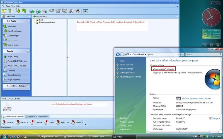Click the round arrow toolbar icon
This screenshot has height=139, width=223.
[77, 11]
